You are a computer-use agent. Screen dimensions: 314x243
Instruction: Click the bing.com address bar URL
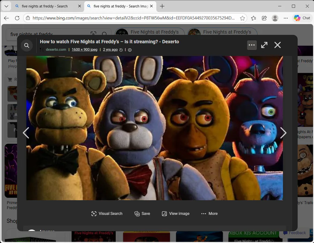(x=134, y=18)
